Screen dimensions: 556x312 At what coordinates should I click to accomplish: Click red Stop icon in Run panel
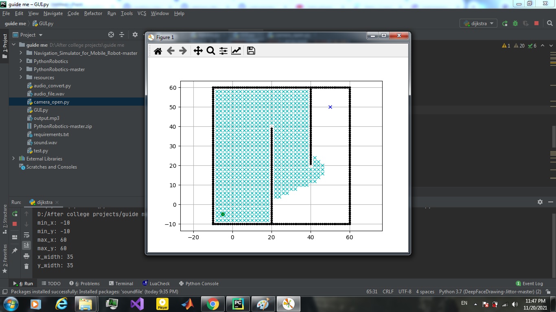[15, 224]
